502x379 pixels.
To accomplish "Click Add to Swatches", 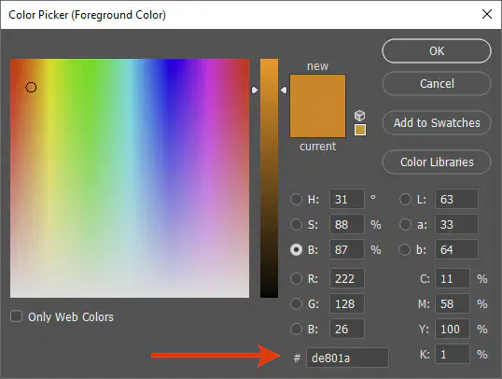I will tap(437, 122).
